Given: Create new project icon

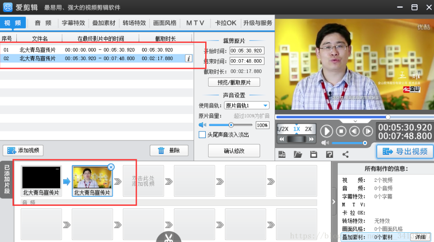Looking at the screenshot, I should point(282,154).
